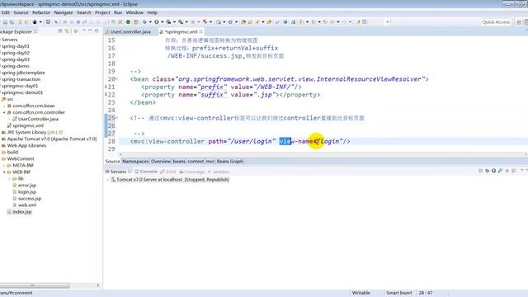The width and height of the screenshot is (528, 297).
Task: Show the Javadoc view tab
Action: (219, 172)
